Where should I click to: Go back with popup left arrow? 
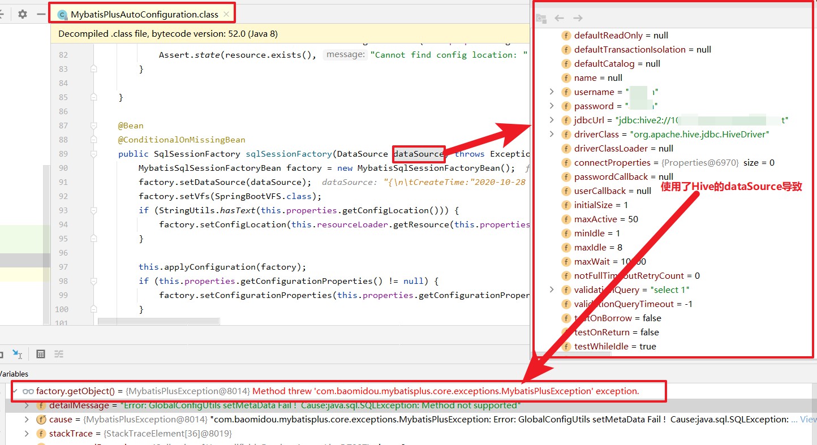pyautogui.click(x=559, y=18)
